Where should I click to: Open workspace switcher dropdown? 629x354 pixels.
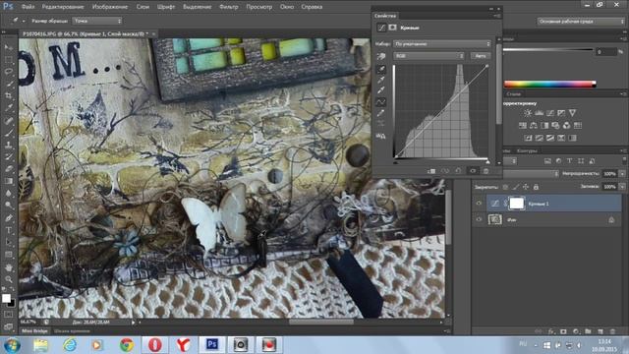tap(580, 22)
